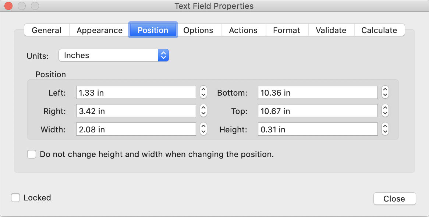Open the Calculate tab
Viewport: 429px width, 217px height.
379,31
